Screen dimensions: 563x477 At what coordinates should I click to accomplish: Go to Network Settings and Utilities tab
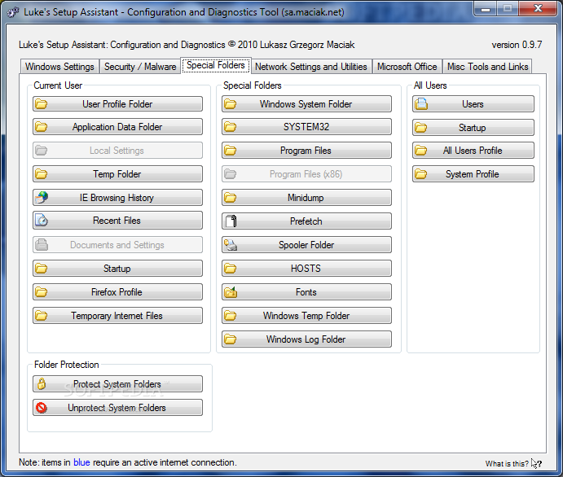pos(311,67)
